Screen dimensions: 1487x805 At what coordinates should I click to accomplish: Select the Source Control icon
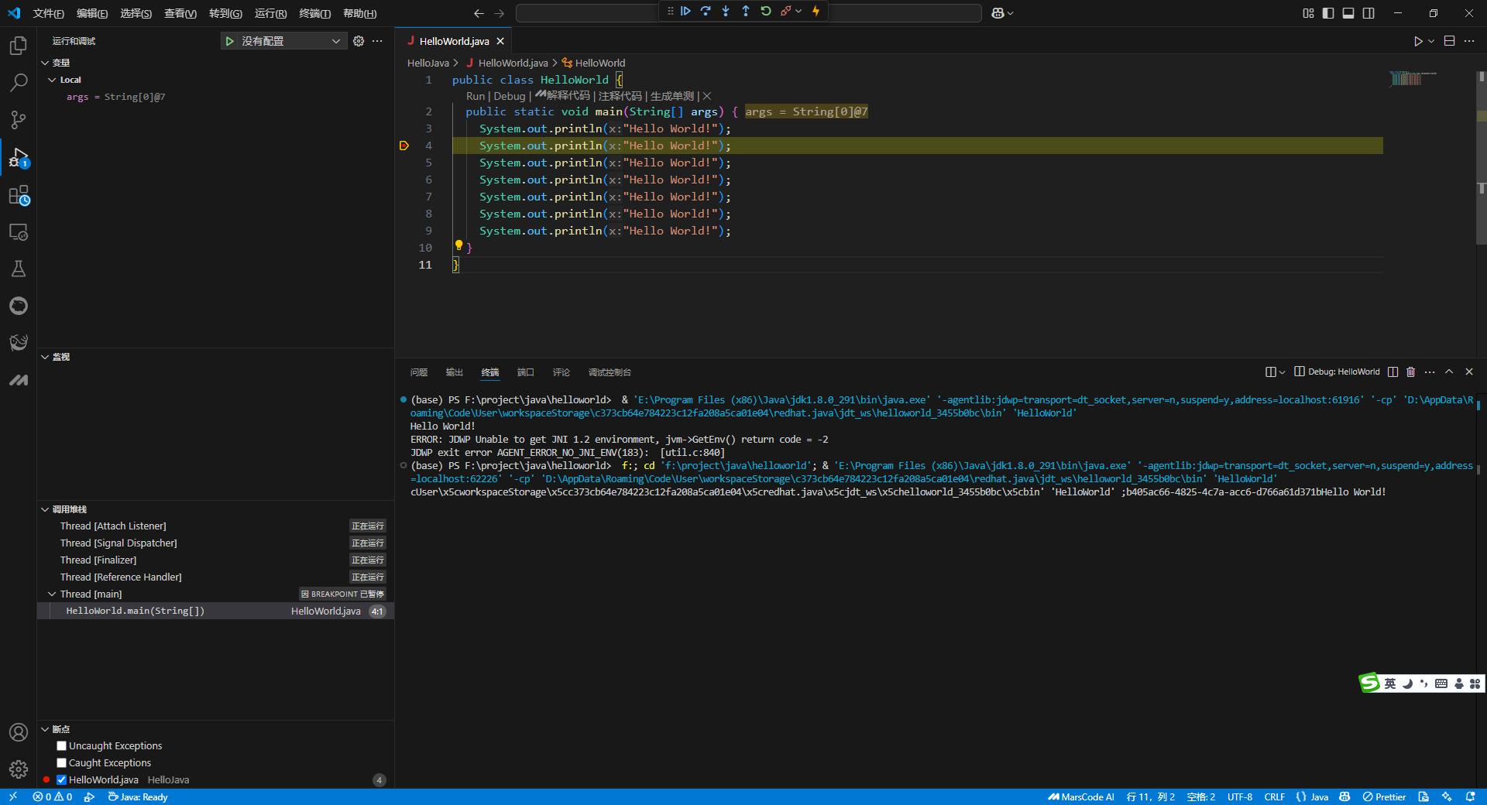click(x=18, y=120)
